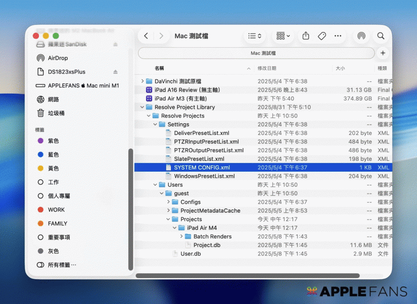The height and width of the screenshot is (304, 417).
Task: Eject the DS1823xsPlus volume
Action: click(115, 72)
